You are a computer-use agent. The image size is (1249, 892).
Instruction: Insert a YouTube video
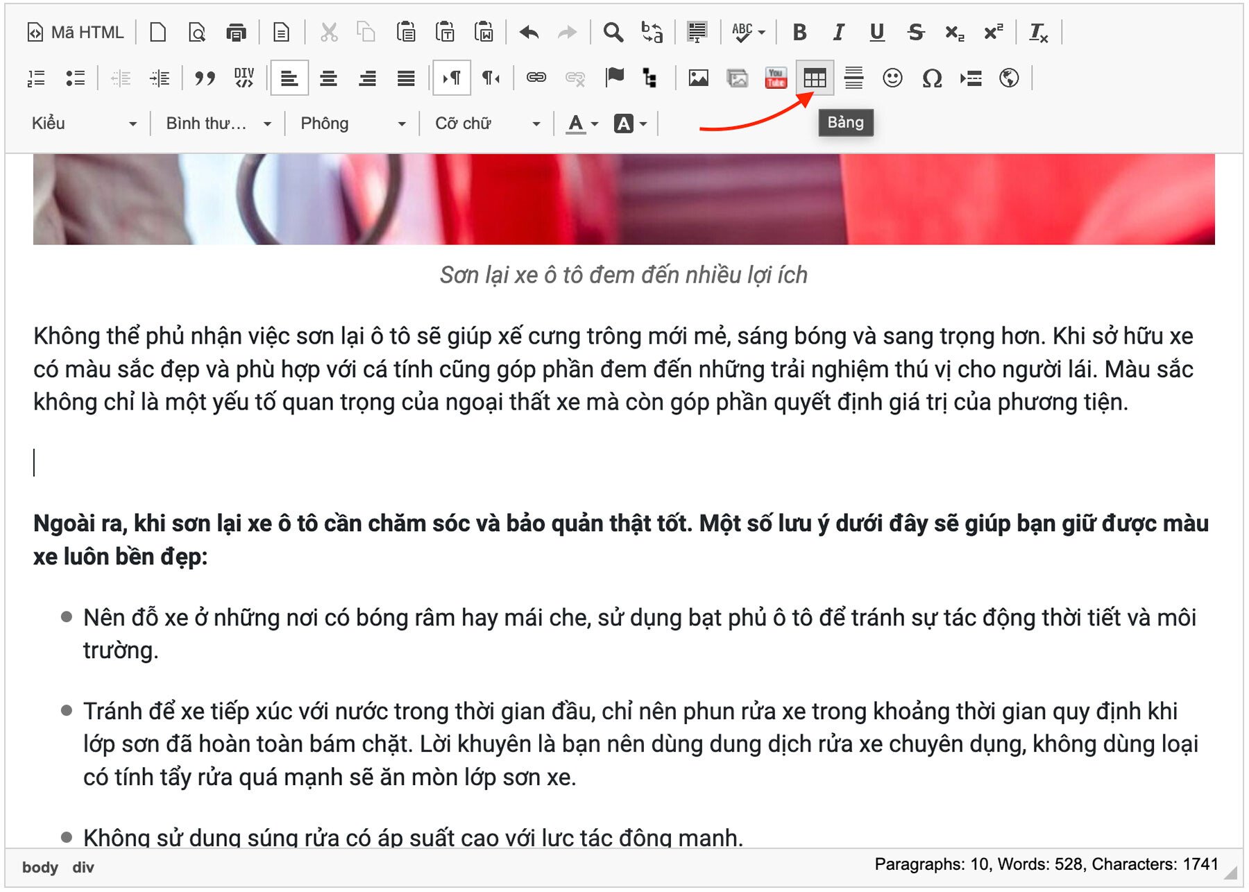776,78
